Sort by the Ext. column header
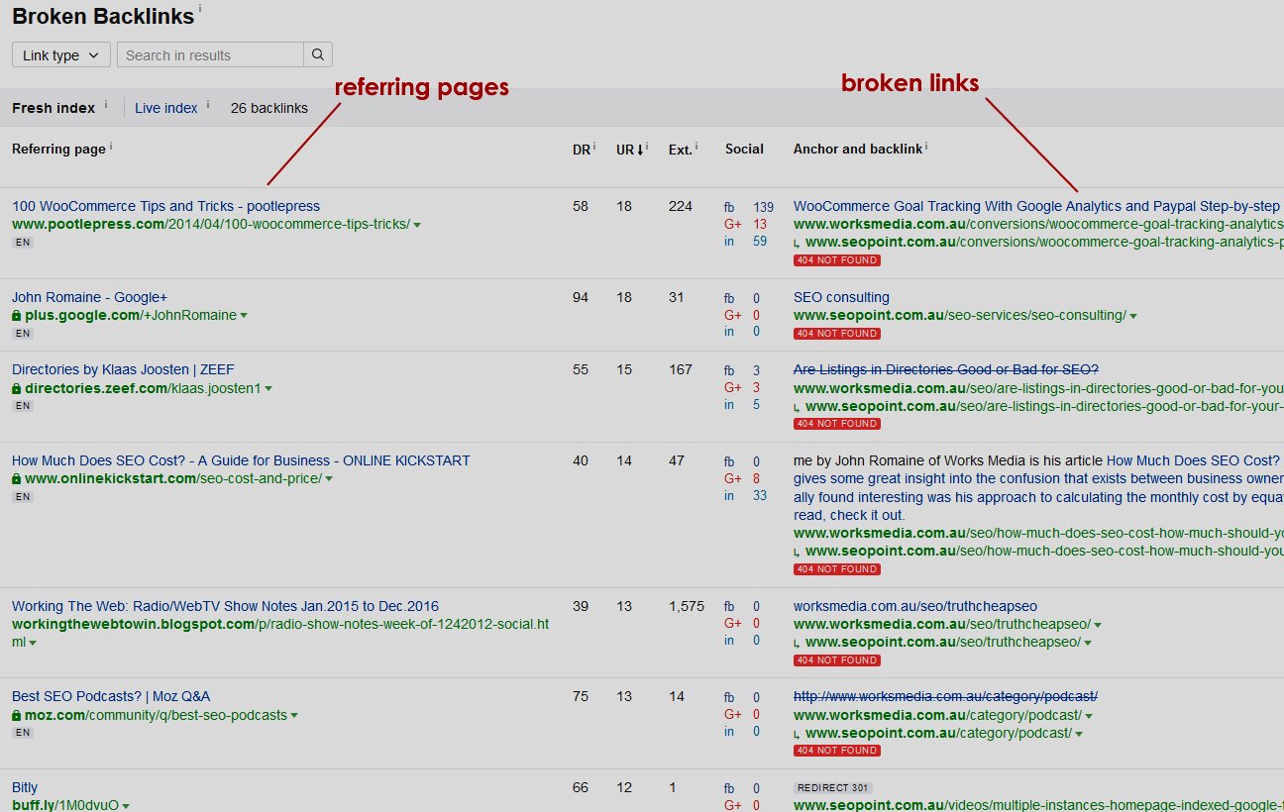This screenshot has width=1284, height=812. pyautogui.click(x=681, y=150)
